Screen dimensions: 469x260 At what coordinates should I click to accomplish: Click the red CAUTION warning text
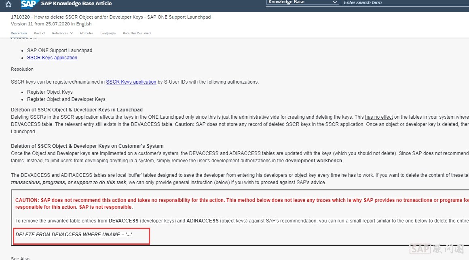[242, 203]
